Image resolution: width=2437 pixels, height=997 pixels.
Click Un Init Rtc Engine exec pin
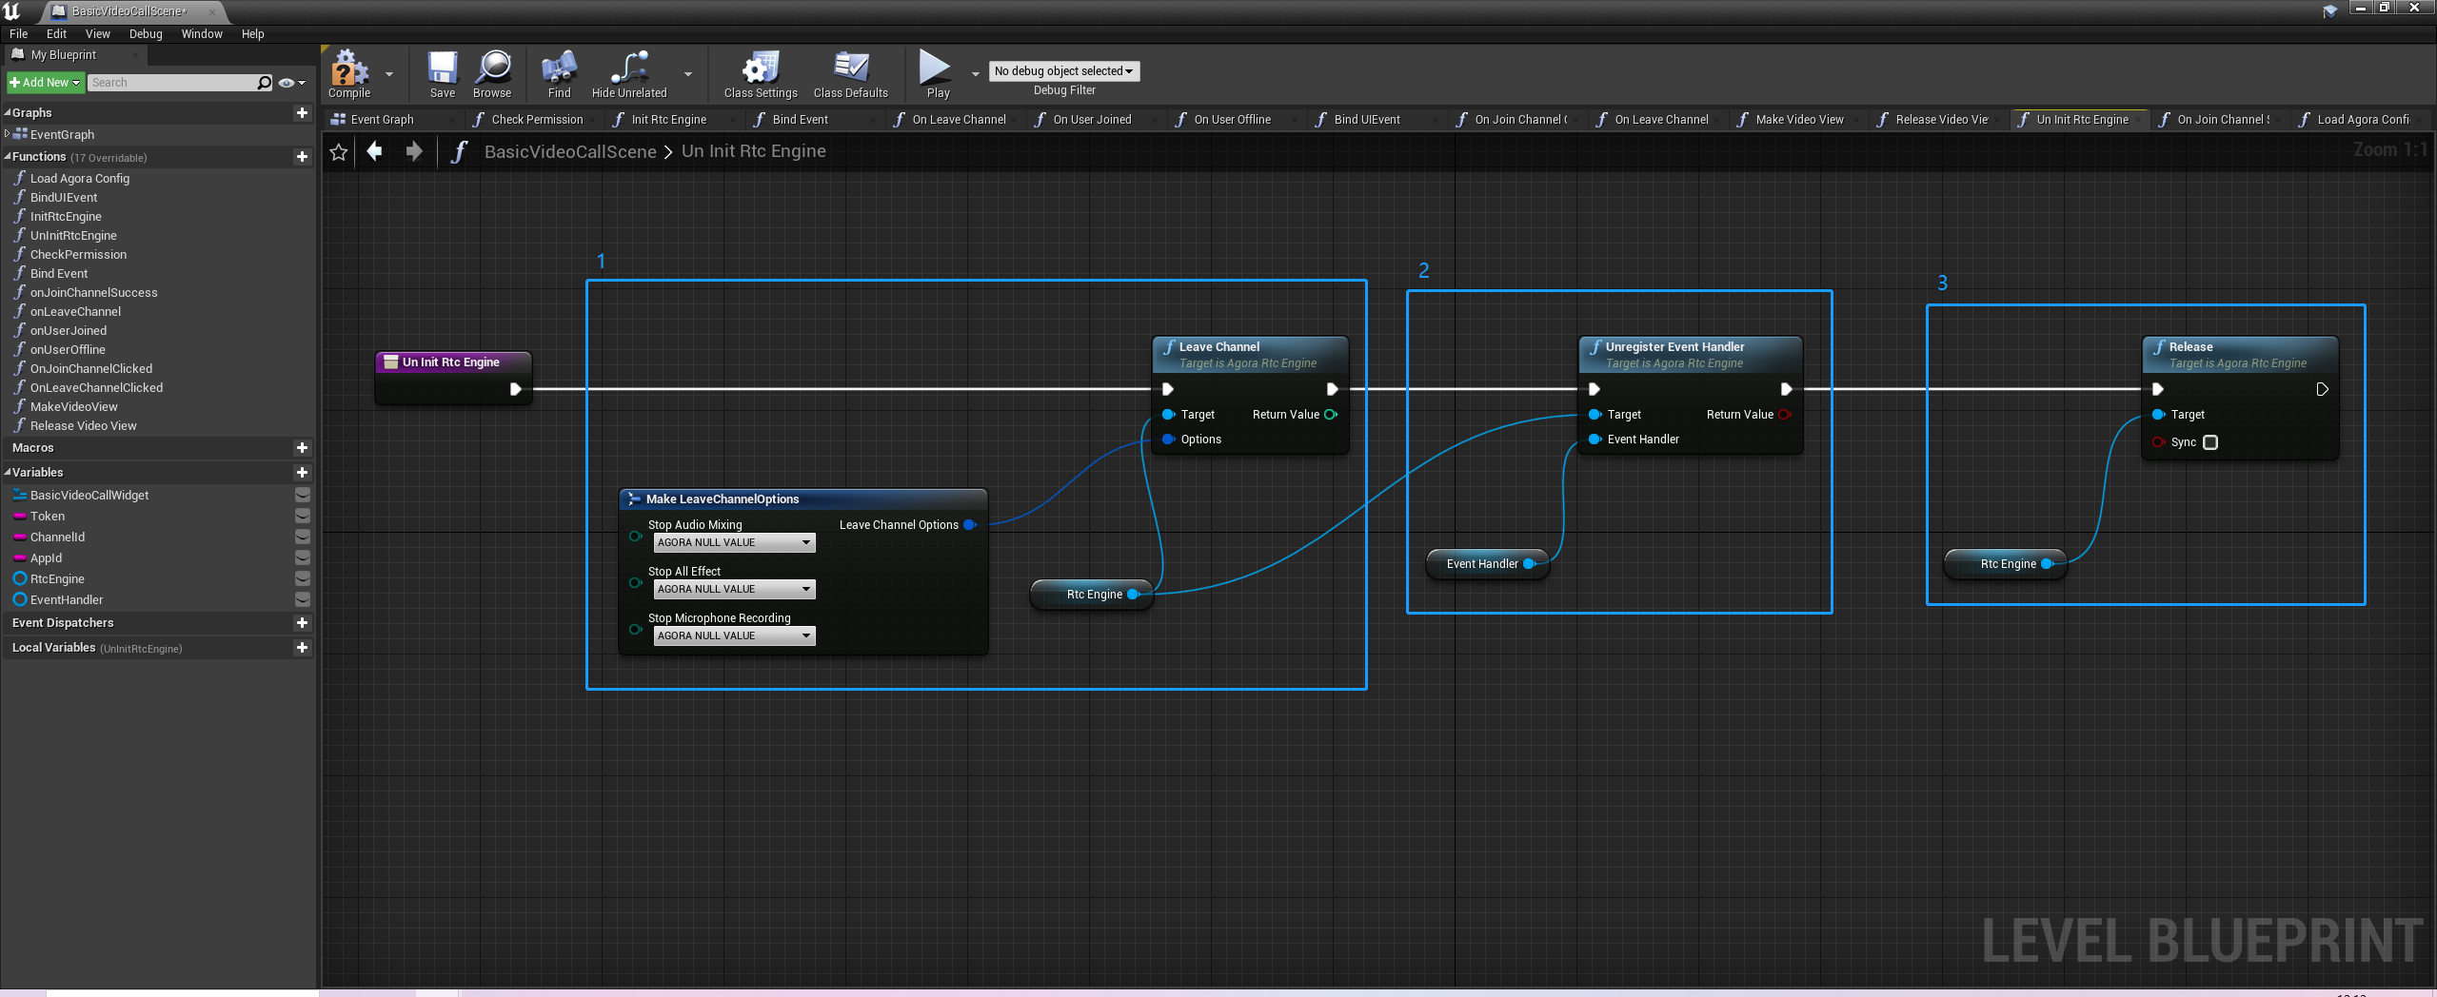point(515,389)
